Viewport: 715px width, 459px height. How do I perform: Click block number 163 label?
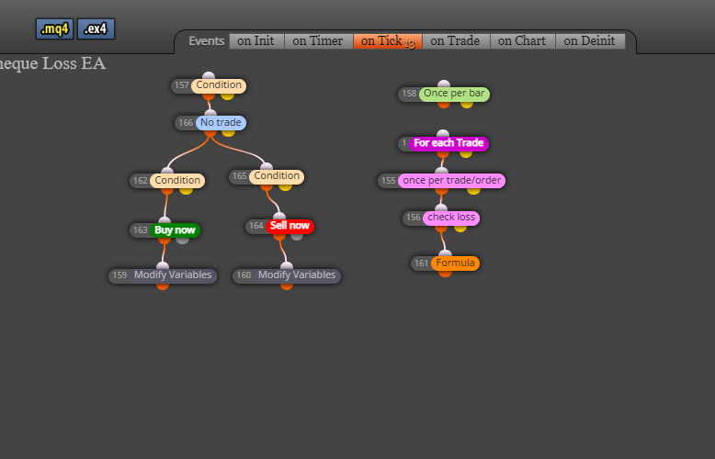141,230
